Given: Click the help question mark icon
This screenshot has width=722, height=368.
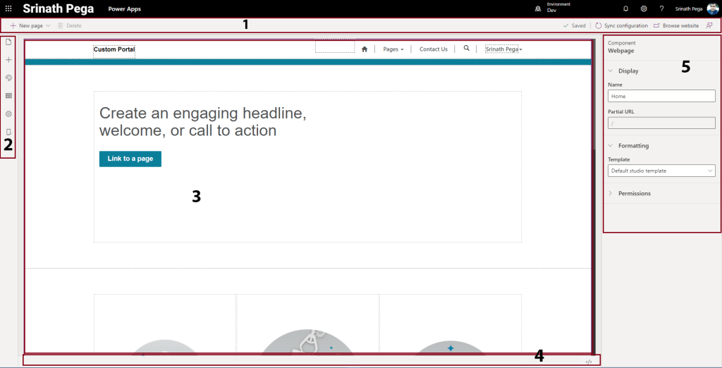Looking at the screenshot, I should point(661,8).
